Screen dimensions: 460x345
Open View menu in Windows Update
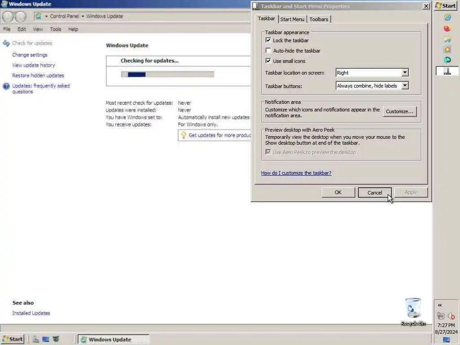point(38,29)
